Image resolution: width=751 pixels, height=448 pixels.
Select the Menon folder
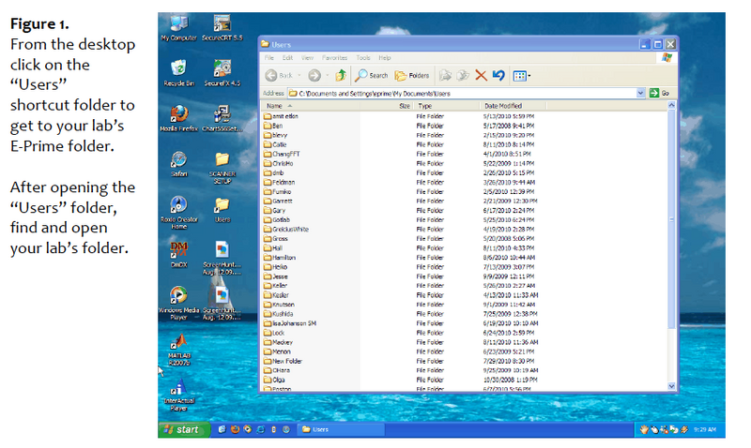tap(277, 351)
